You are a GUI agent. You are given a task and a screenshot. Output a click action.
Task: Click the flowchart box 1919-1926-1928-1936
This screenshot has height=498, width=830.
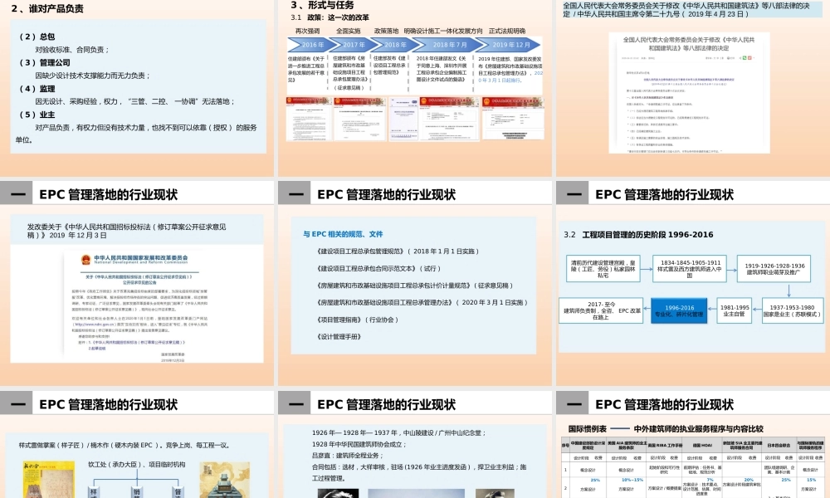tap(774, 269)
